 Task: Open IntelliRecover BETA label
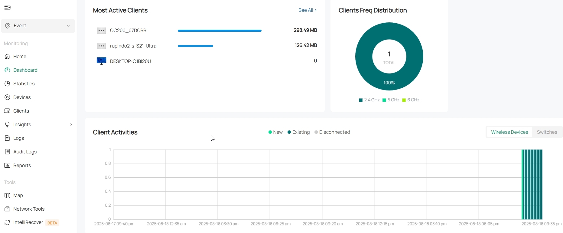pyautogui.click(x=36, y=222)
